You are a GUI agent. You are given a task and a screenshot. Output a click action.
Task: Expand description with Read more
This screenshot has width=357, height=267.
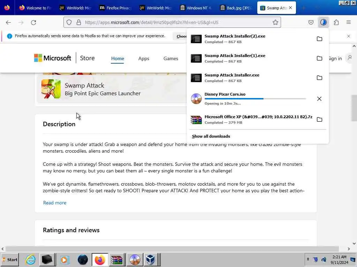click(x=55, y=203)
